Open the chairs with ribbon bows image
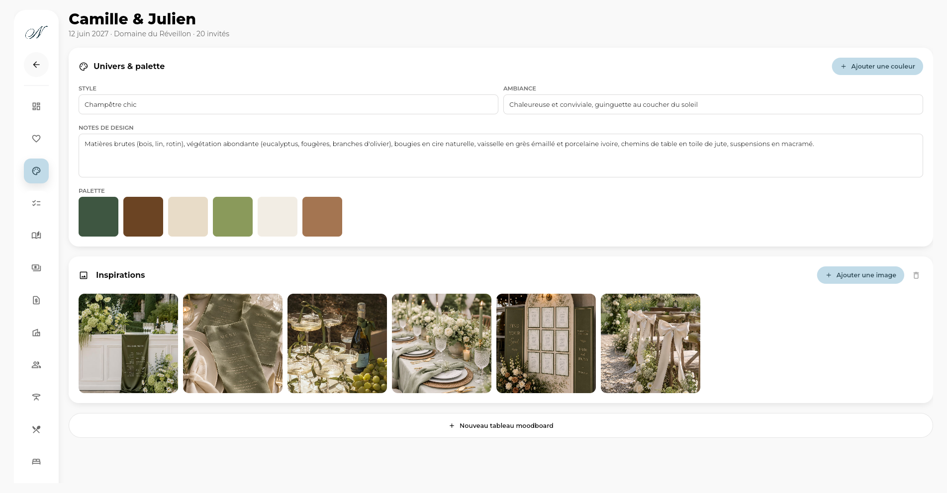Viewport: 947px width, 493px height. 651,343
